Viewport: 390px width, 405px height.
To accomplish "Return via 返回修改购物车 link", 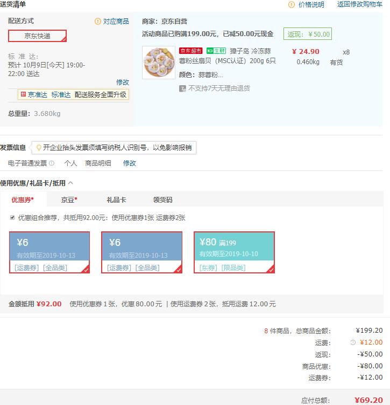I will (359, 4).
